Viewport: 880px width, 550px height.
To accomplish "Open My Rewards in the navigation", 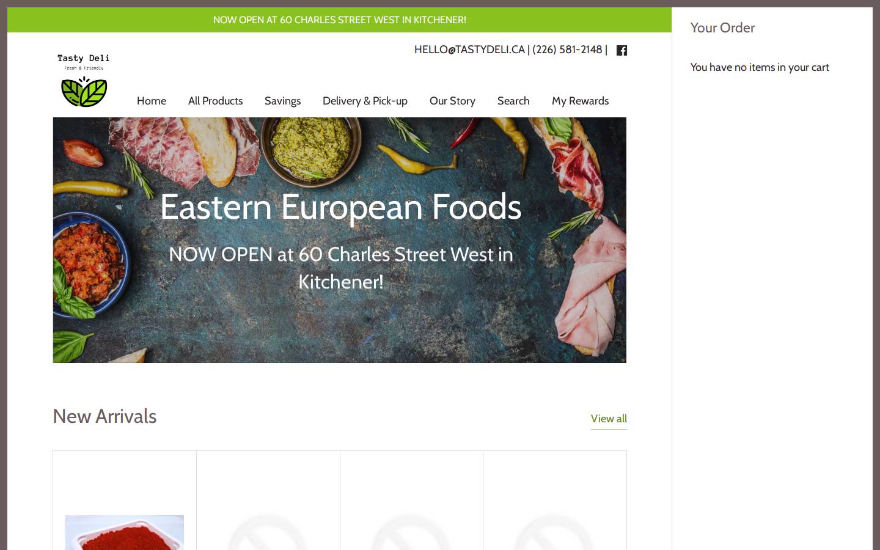I will pyautogui.click(x=580, y=101).
